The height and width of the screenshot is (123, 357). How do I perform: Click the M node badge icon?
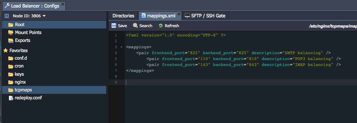click(7, 16)
